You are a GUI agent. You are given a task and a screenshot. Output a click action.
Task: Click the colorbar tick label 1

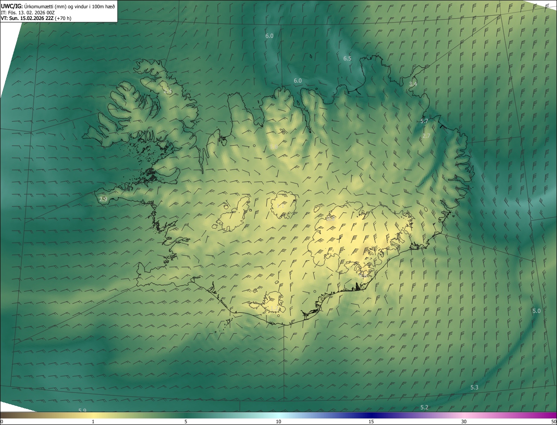[93, 422]
